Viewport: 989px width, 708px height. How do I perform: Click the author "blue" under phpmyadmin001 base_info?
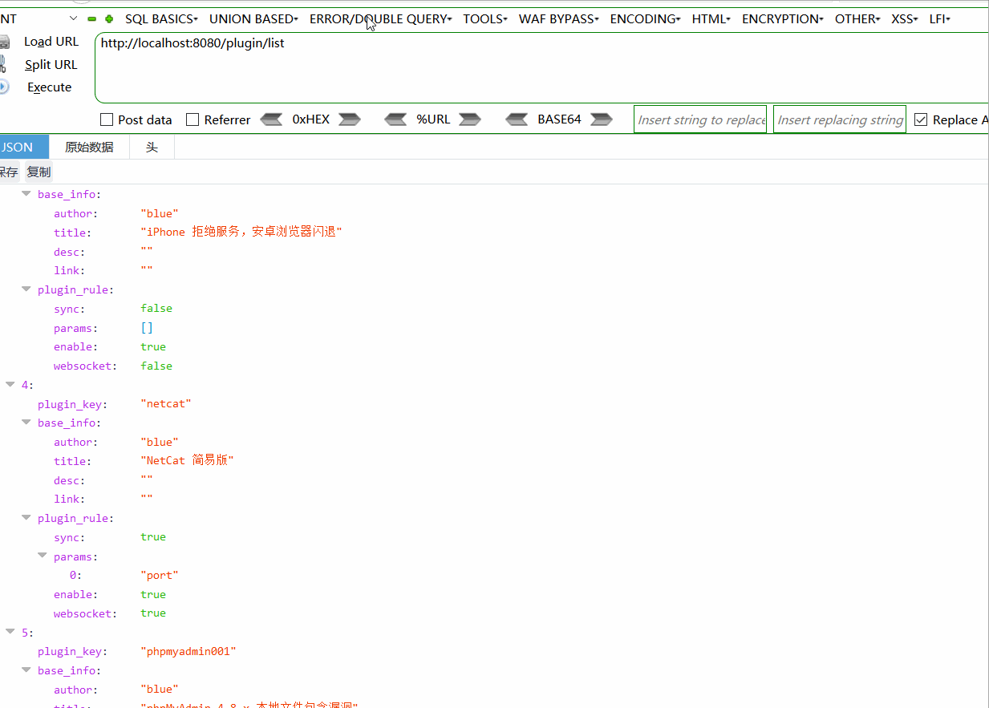click(160, 690)
